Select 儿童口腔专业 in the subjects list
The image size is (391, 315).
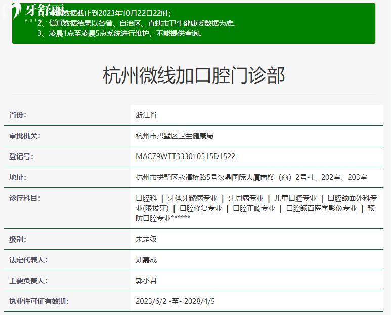295,198
